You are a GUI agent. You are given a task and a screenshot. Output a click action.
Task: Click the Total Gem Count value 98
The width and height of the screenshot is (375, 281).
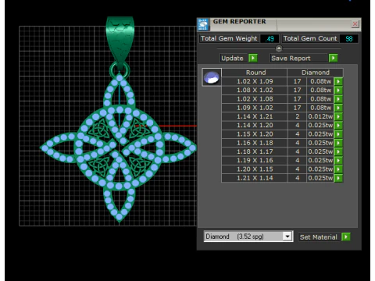pyautogui.click(x=349, y=39)
